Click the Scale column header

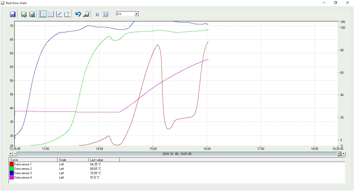click(x=73, y=160)
